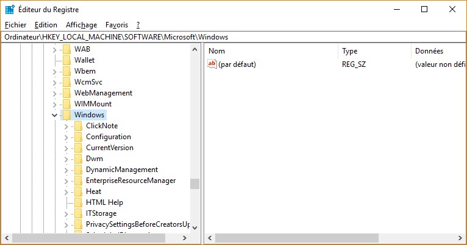
Task: Click the Wallet folder icon
Action: (66, 60)
